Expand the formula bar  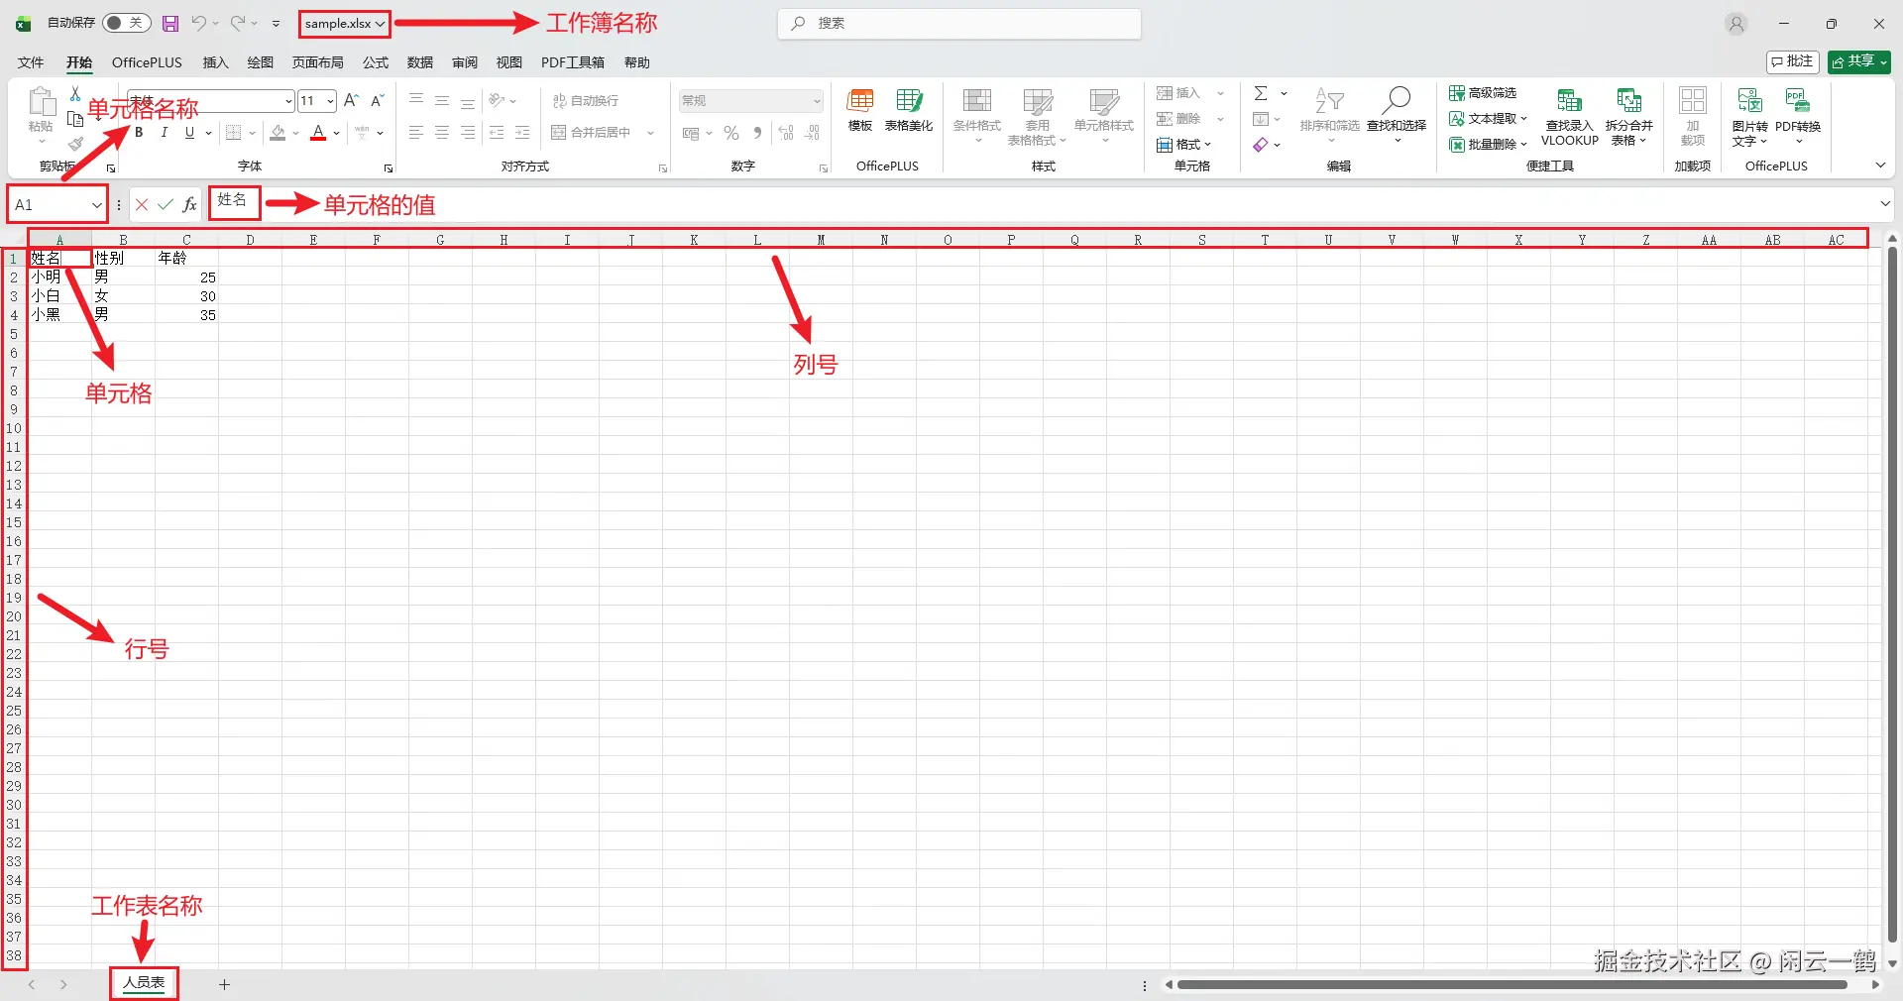pyautogui.click(x=1884, y=204)
